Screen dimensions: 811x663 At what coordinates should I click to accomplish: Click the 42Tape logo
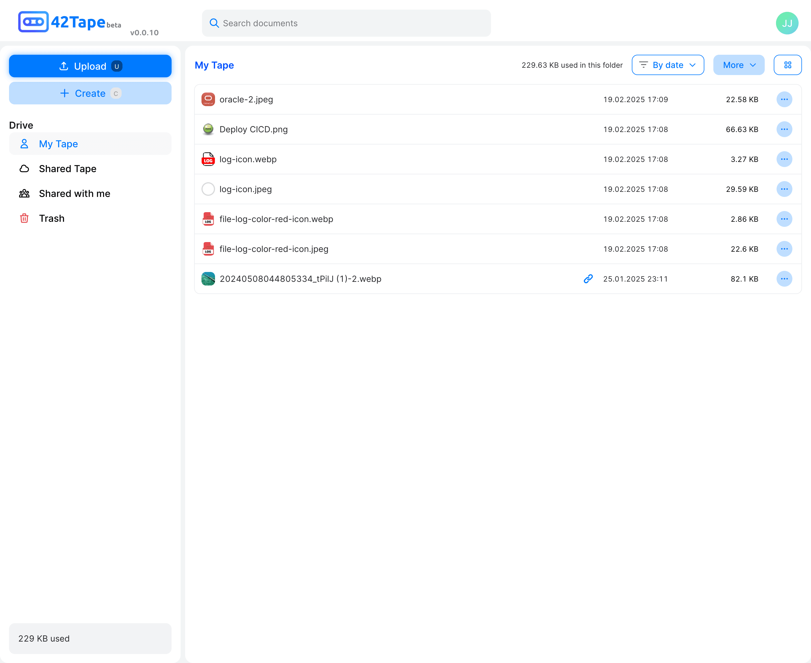69,22
